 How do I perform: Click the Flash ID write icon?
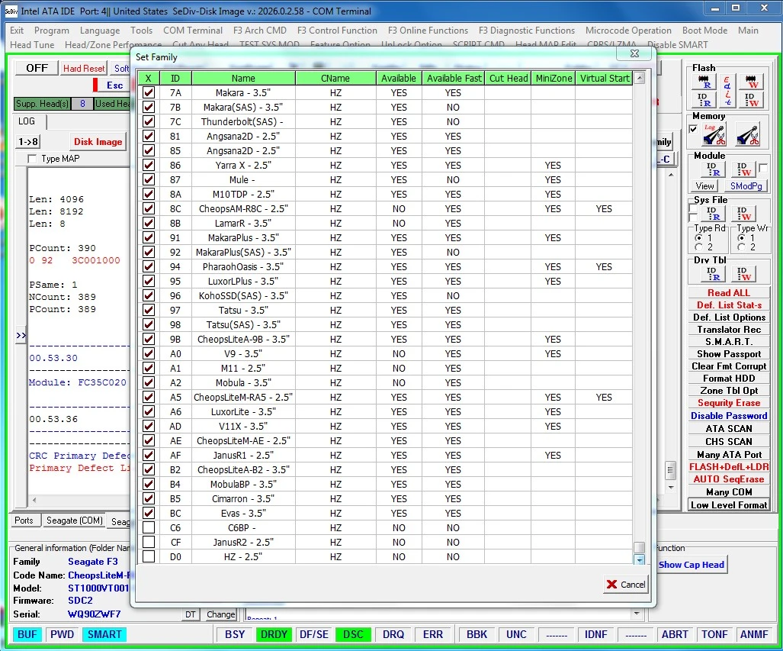point(751,99)
